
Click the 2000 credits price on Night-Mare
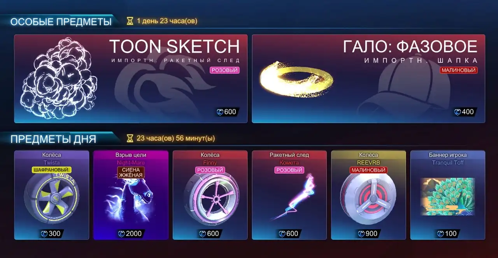(x=131, y=234)
